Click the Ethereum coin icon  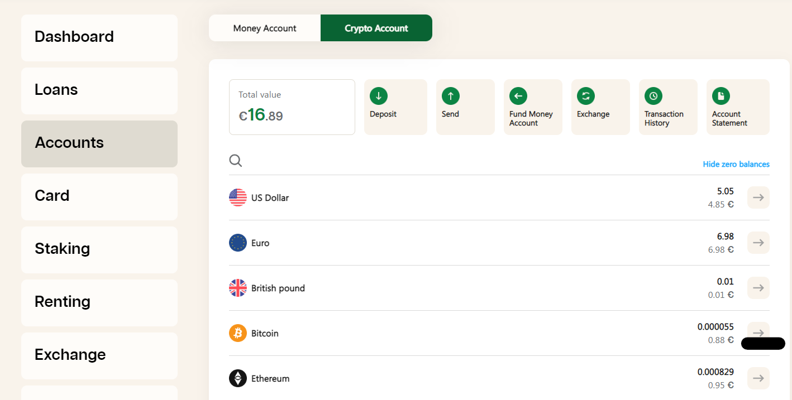click(x=238, y=378)
